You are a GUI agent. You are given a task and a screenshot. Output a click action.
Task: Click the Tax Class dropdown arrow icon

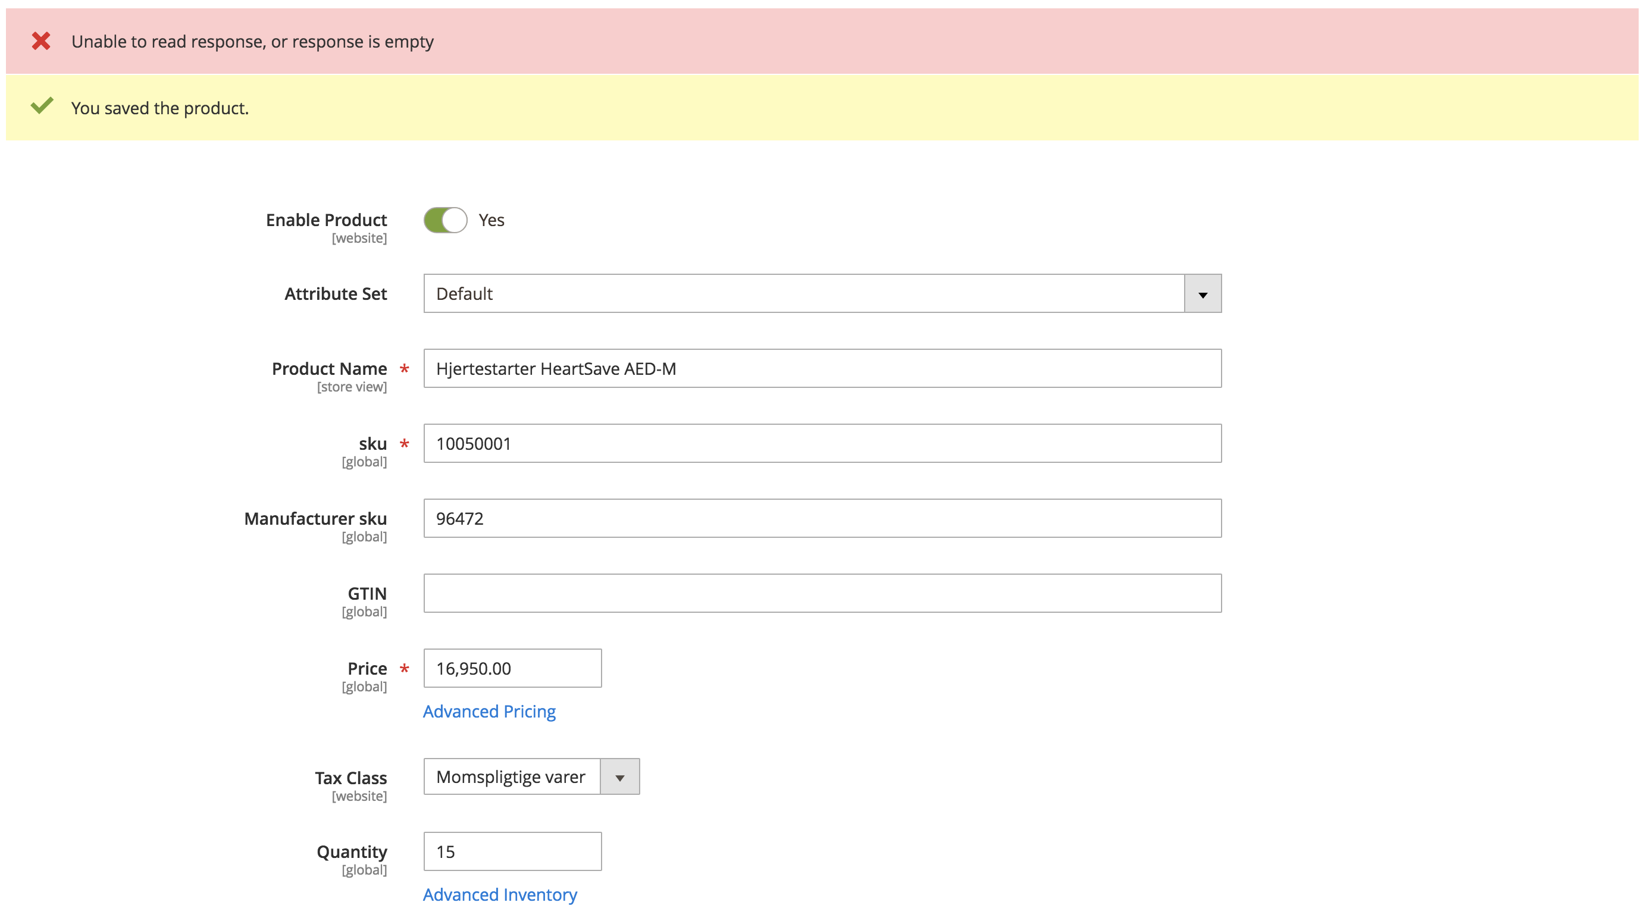618,776
